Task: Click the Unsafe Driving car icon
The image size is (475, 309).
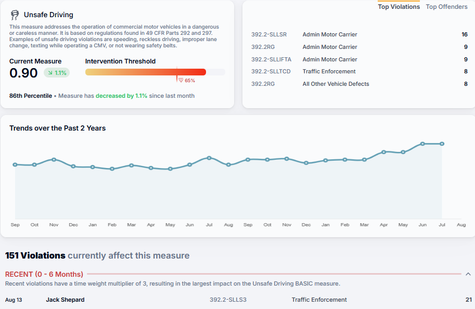Action: [15, 15]
